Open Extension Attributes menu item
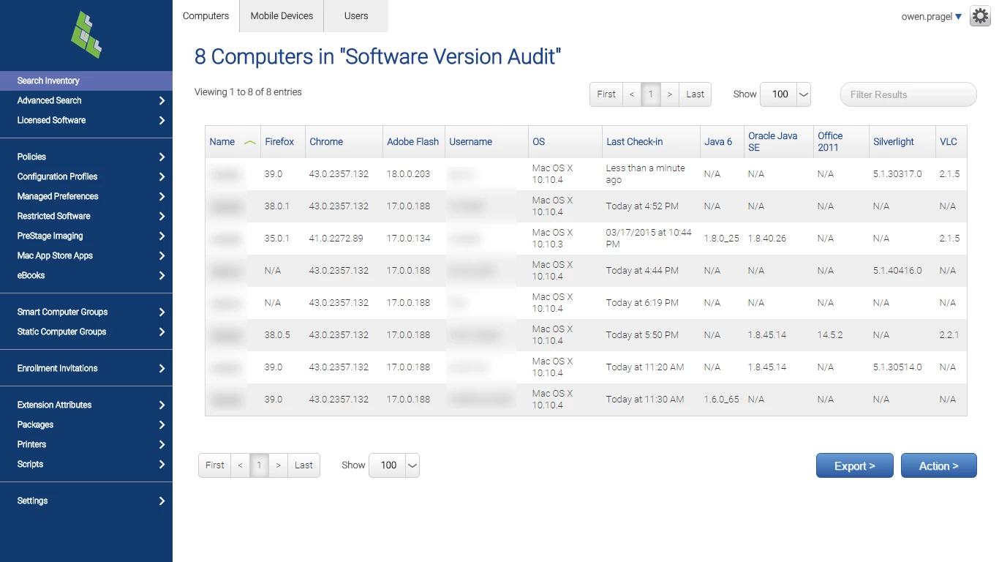Viewport: 999px width, 562px height. click(x=86, y=405)
